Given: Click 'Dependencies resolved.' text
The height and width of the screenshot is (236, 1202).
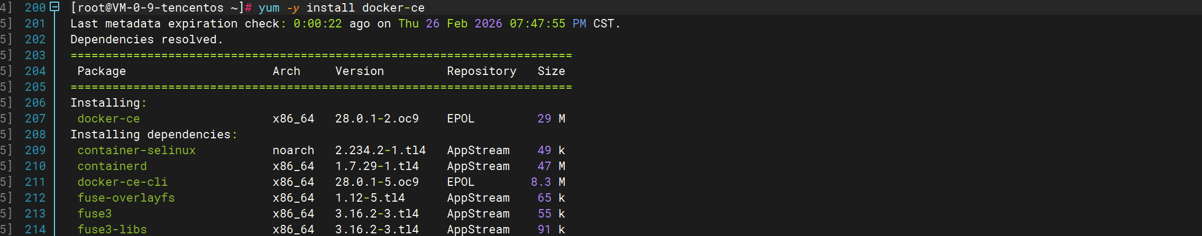Looking at the screenshot, I should point(146,40).
